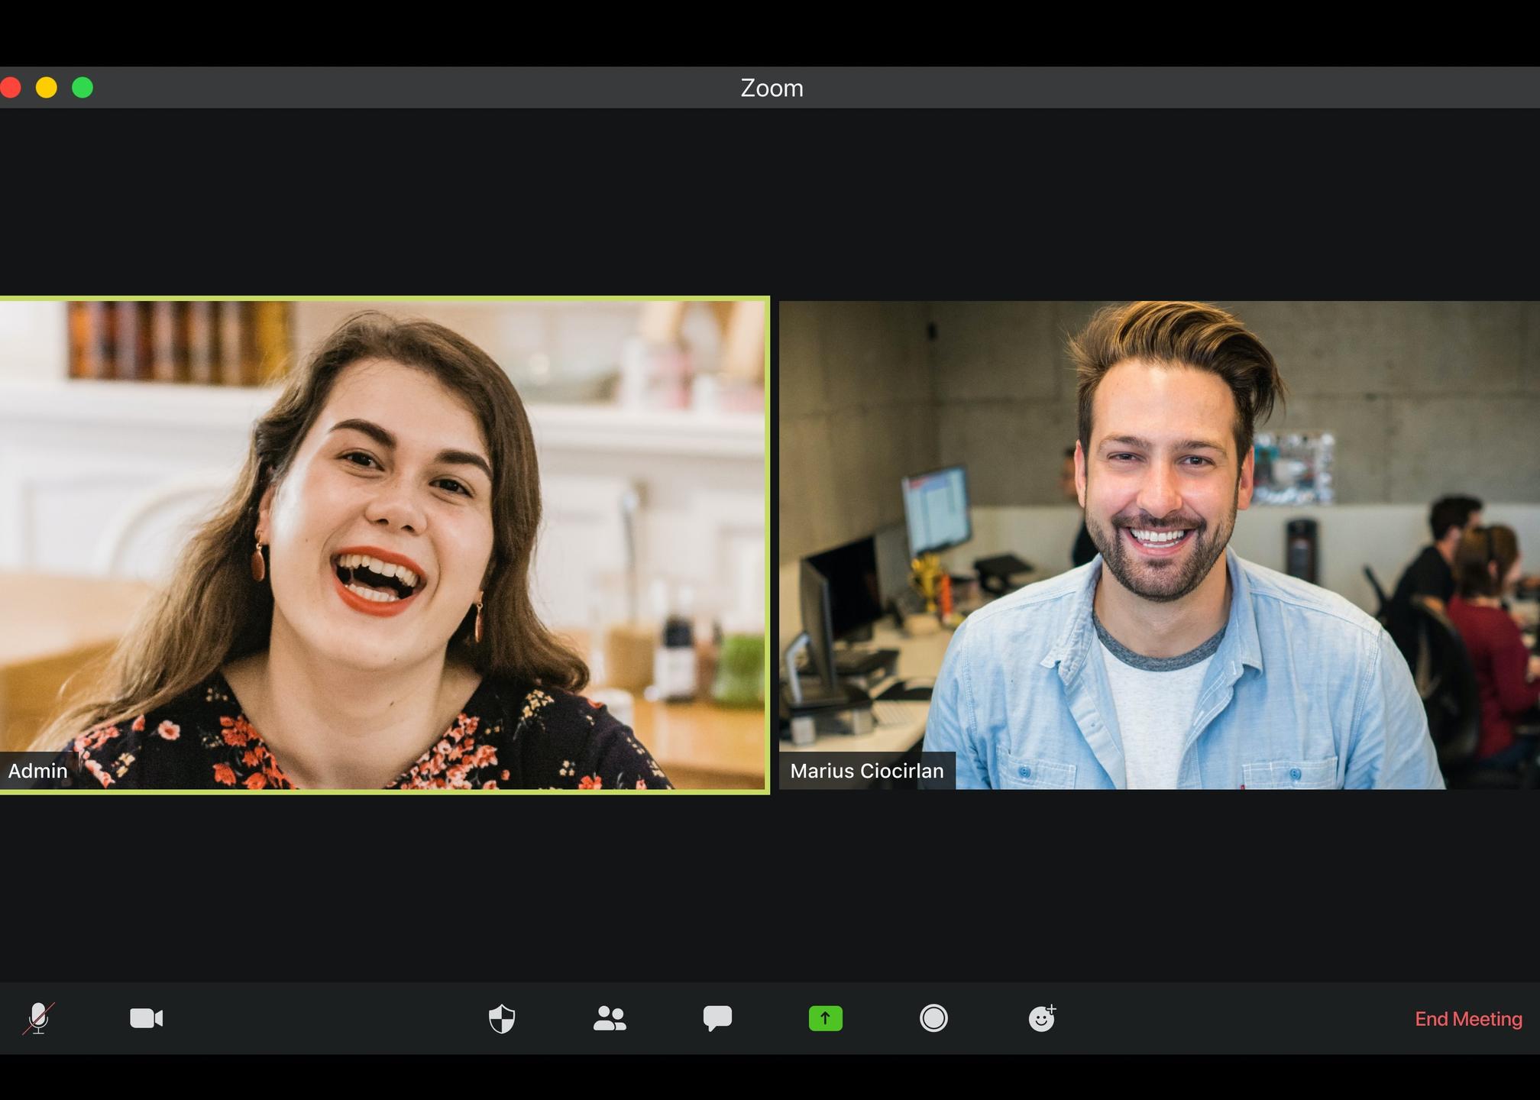Open the Chat bubble icon

[717, 1018]
